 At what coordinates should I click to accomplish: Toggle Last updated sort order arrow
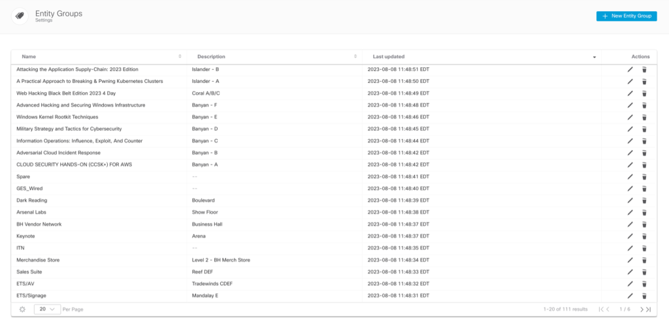[x=594, y=57]
